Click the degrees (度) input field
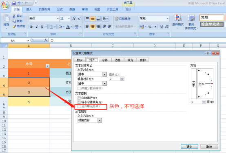This screenshot has width=226, height=153. [197, 102]
